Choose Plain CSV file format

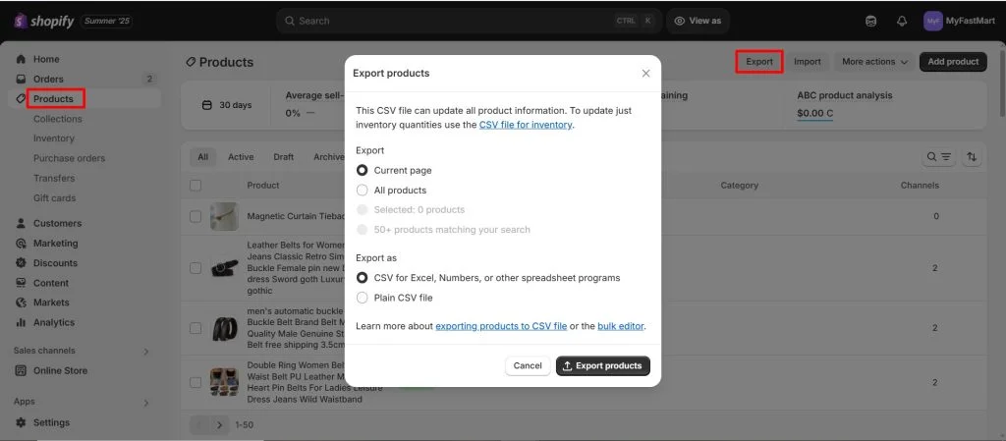click(x=362, y=298)
